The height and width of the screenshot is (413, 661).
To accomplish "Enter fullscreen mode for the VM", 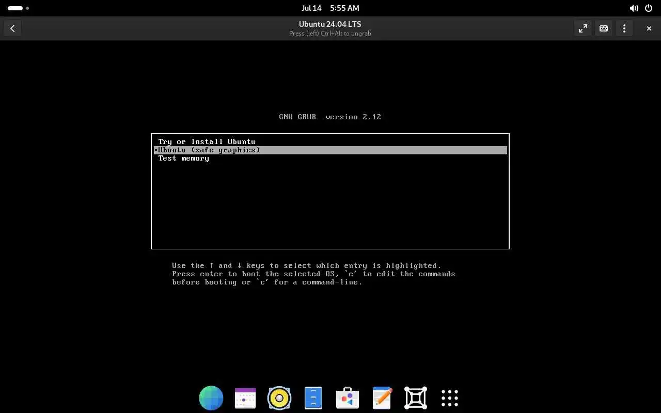I will coord(583,28).
